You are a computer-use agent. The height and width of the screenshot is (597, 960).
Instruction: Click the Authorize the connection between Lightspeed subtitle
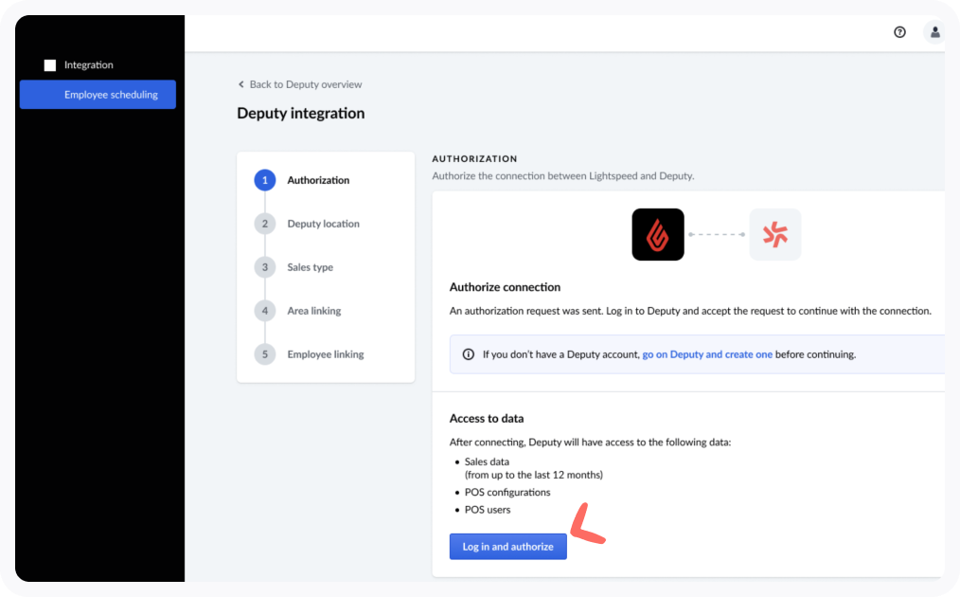(563, 176)
